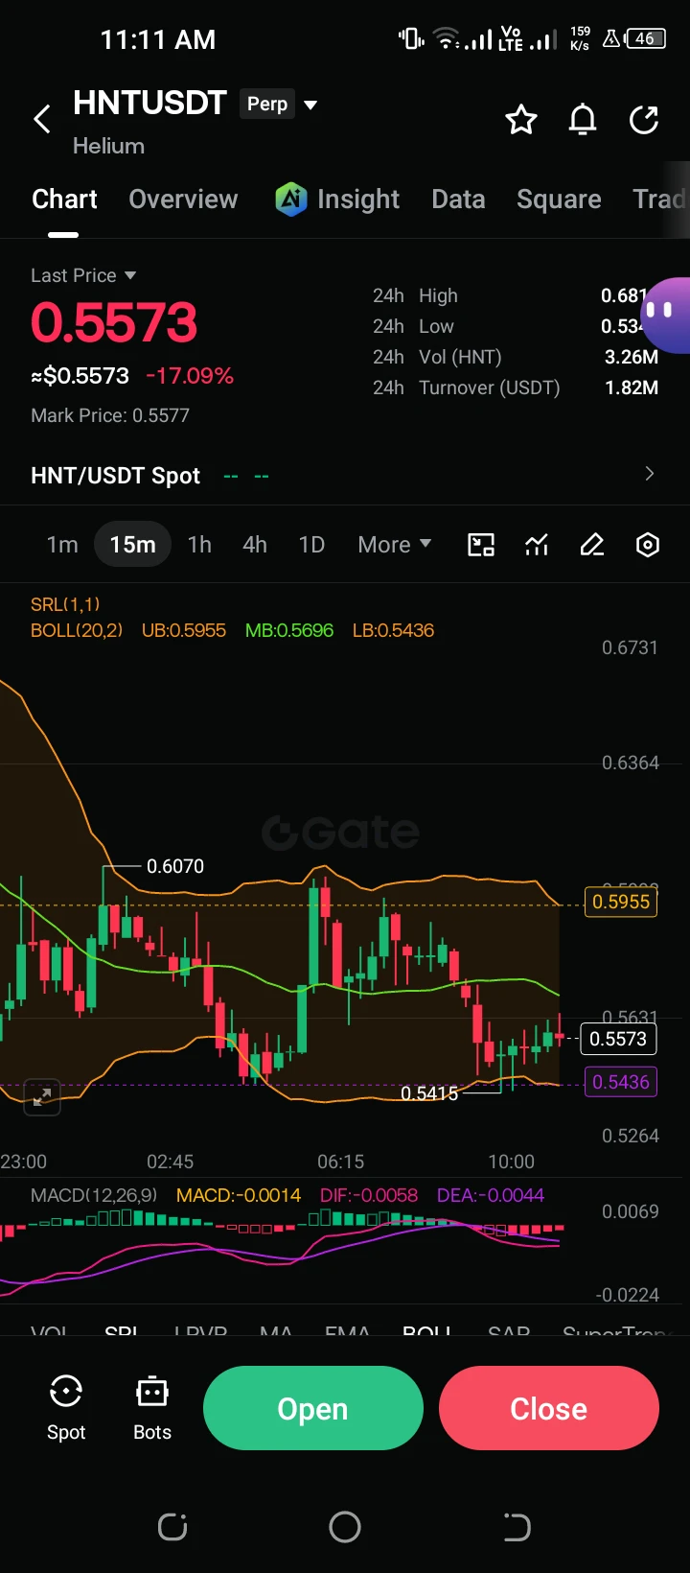
Task: Open price alert bell icon
Action: (583, 120)
